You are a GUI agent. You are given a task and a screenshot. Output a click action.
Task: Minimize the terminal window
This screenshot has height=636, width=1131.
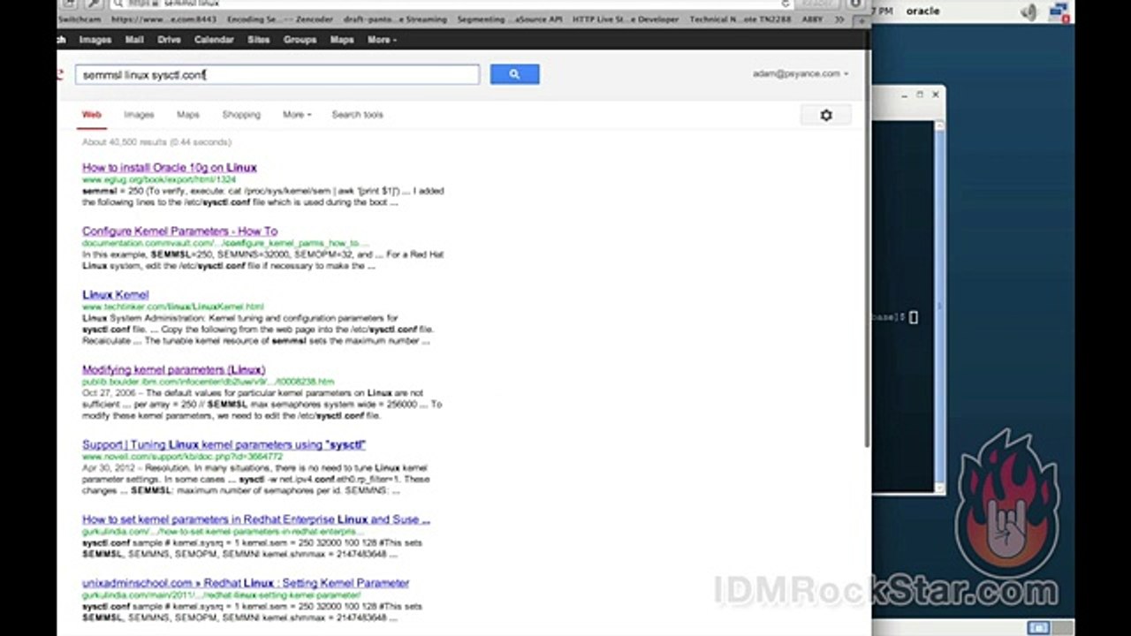pyautogui.click(x=903, y=95)
